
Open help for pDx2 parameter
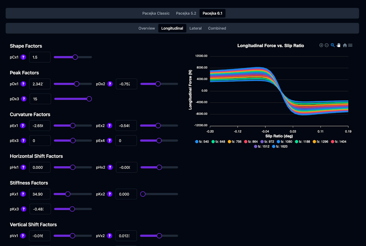[x=110, y=84]
